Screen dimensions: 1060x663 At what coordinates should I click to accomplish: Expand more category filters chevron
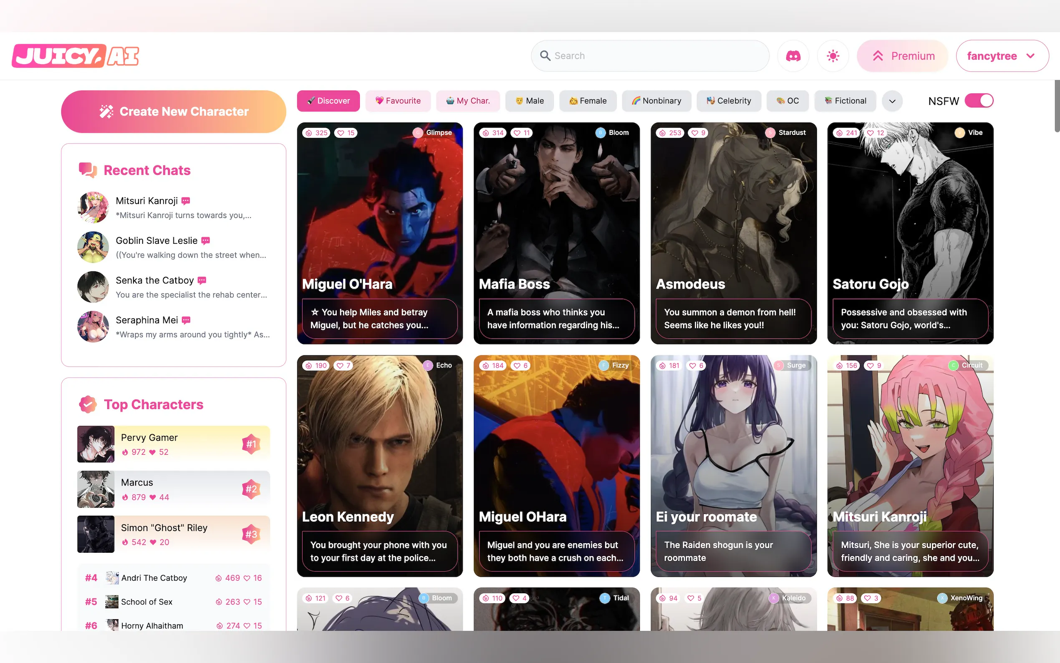pyautogui.click(x=892, y=101)
